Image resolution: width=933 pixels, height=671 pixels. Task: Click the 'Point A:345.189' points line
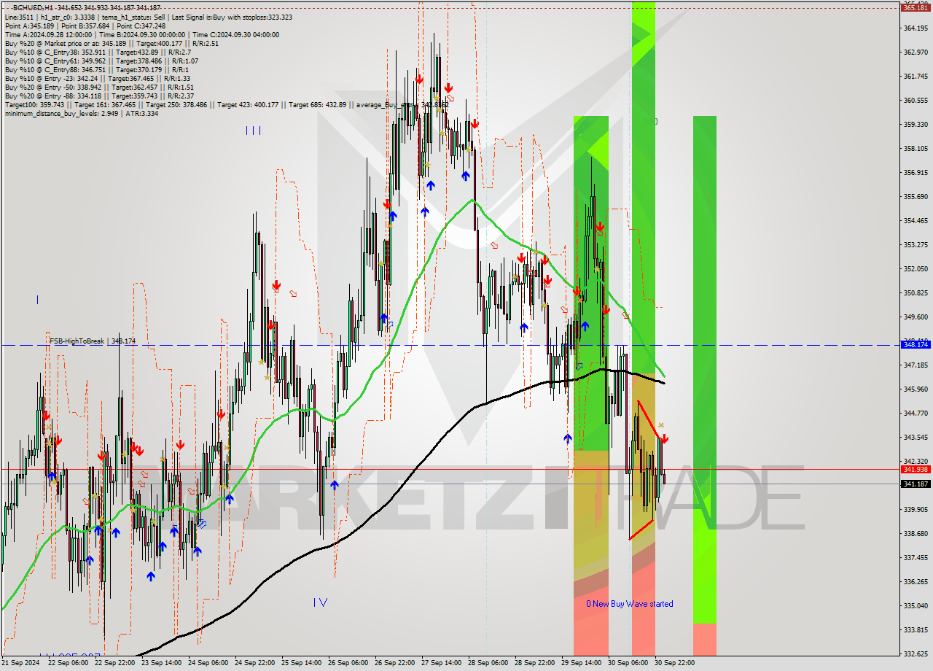pos(85,26)
